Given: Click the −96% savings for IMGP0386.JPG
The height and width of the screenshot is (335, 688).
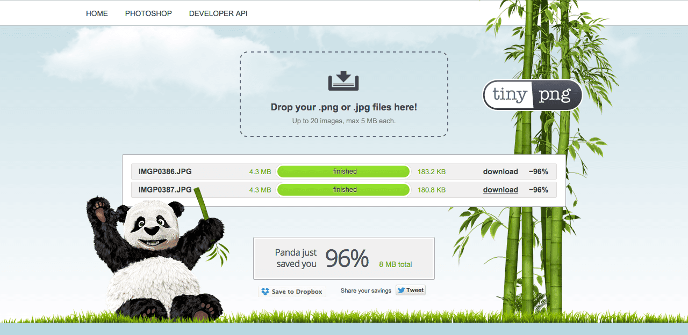Looking at the screenshot, I should (x=538, y=172).
